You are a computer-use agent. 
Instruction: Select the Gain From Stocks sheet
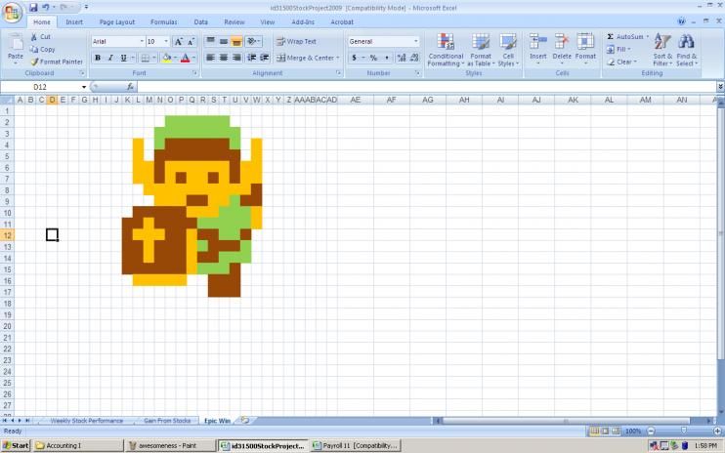[167, 421]
